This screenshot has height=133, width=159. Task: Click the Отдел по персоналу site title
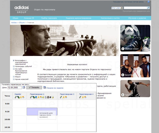[45, 10]
